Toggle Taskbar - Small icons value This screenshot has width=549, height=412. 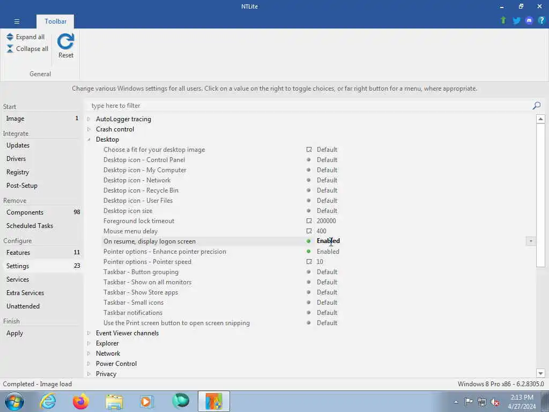coord(327,303)
